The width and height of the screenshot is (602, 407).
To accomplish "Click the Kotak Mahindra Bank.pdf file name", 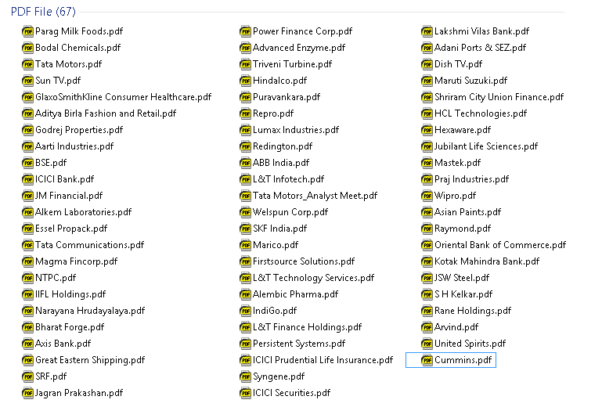I will coord(486,261).
